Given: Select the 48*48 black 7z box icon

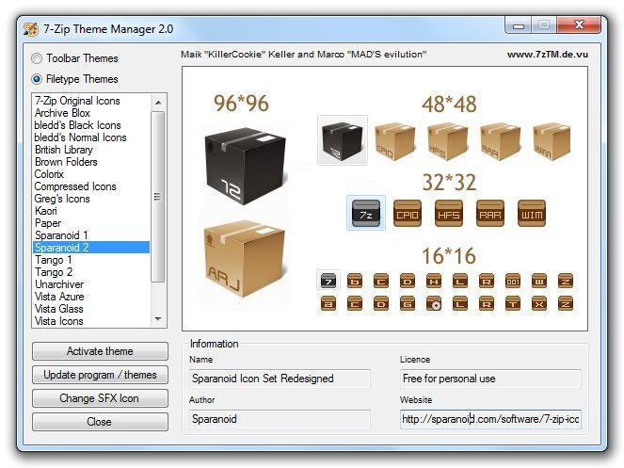Looking at the screenshot, I should click(343, 140).
